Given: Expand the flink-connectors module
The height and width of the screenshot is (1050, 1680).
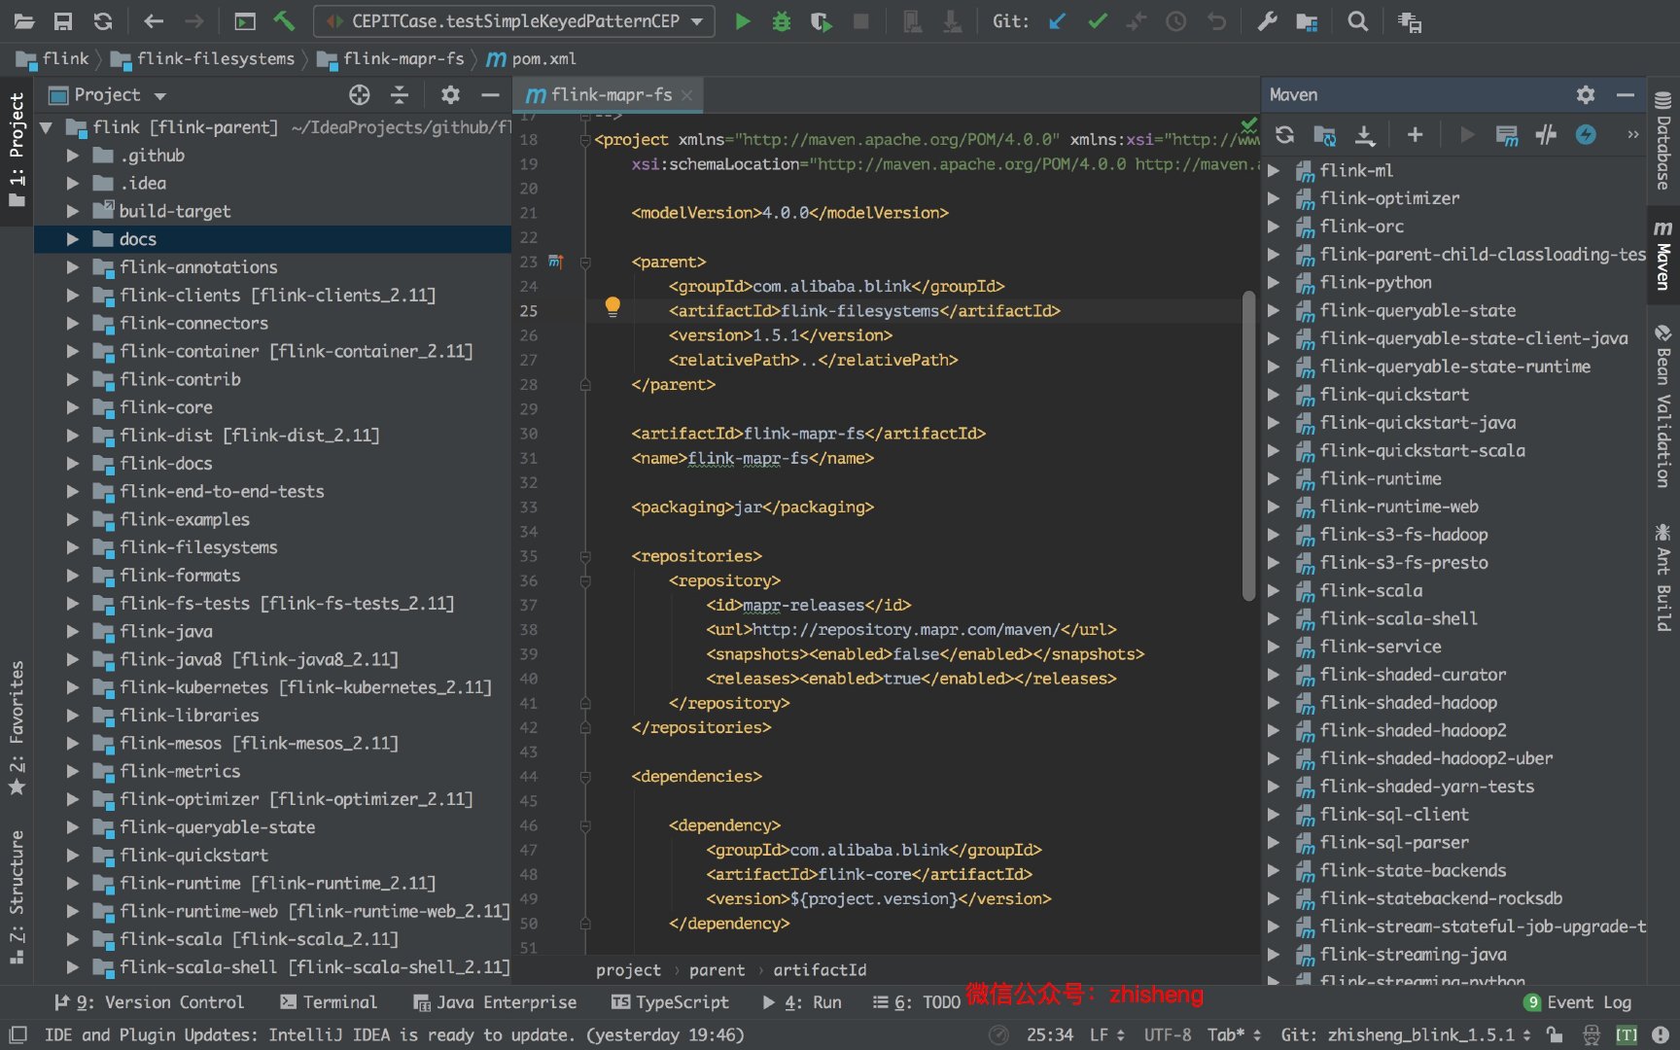Looking at the screenshot, I should pyautogui.click(x=73, y=323).
